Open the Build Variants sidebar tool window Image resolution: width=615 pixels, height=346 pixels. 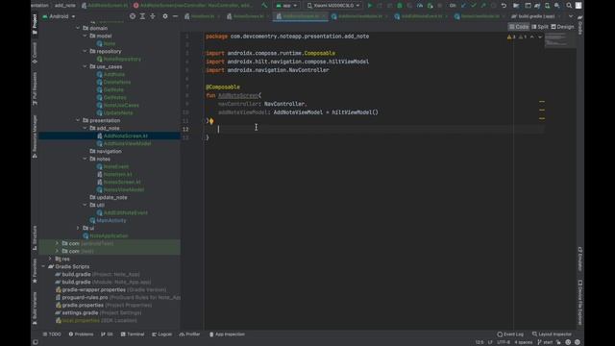[x=35, y=308]
